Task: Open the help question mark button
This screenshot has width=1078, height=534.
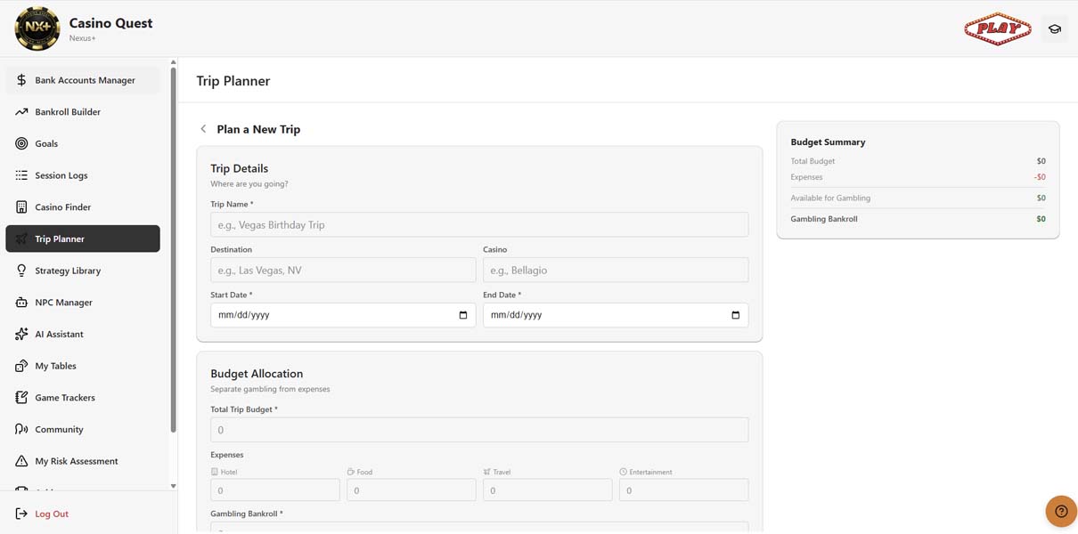Action: [1060, 511]
